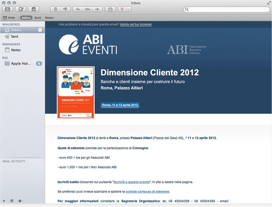Toggle the Mail Activity pane button
The width and height of the screenshot is (272, 207).
click(12, 201)
